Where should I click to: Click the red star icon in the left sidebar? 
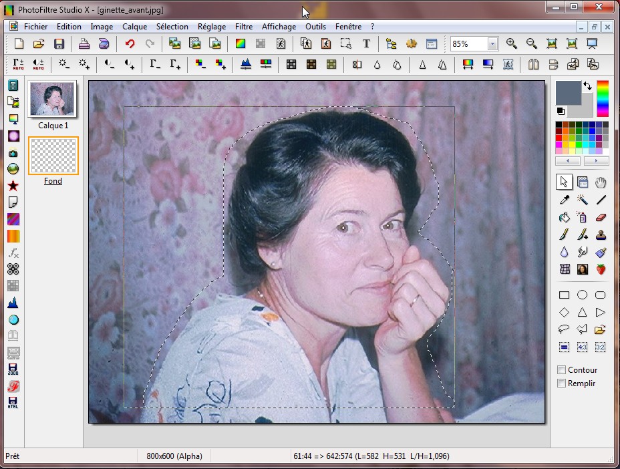pos(13,185)
